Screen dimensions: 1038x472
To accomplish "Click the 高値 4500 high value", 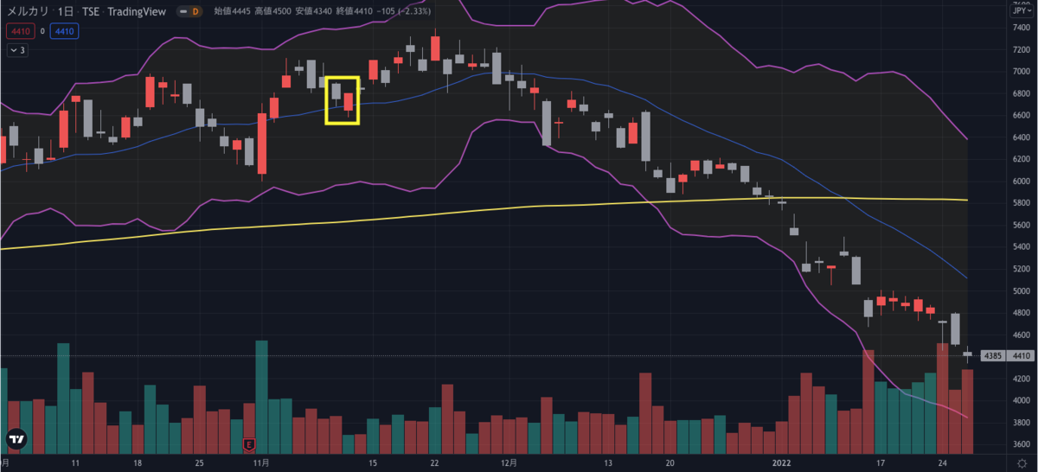I will click(x=274, y=10).
